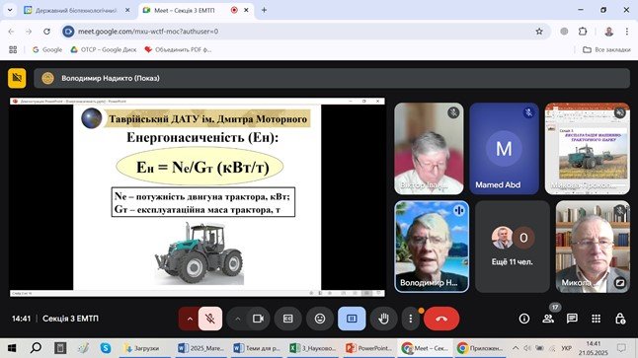This screenshot has height=358, width=638.
Task: Open meeting details info icon
Action: [x=524, y=319]
